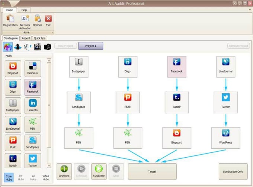
Task: Open the Strategenie tab
Action: click(x=11, y=38)
